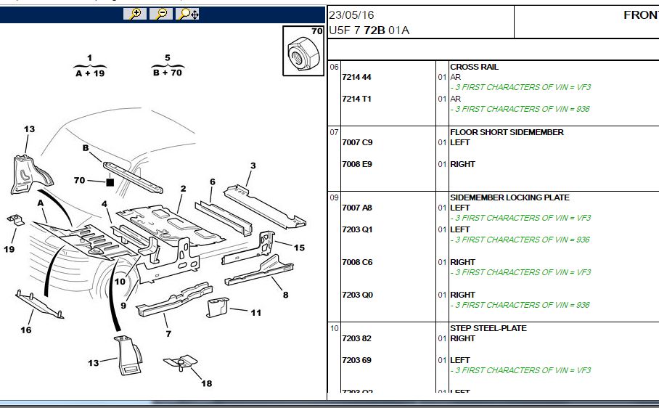The width and height of the screenshot is (659, 408).
Task: Click callout number 19 in the diagram
Action: pos(9,249)
